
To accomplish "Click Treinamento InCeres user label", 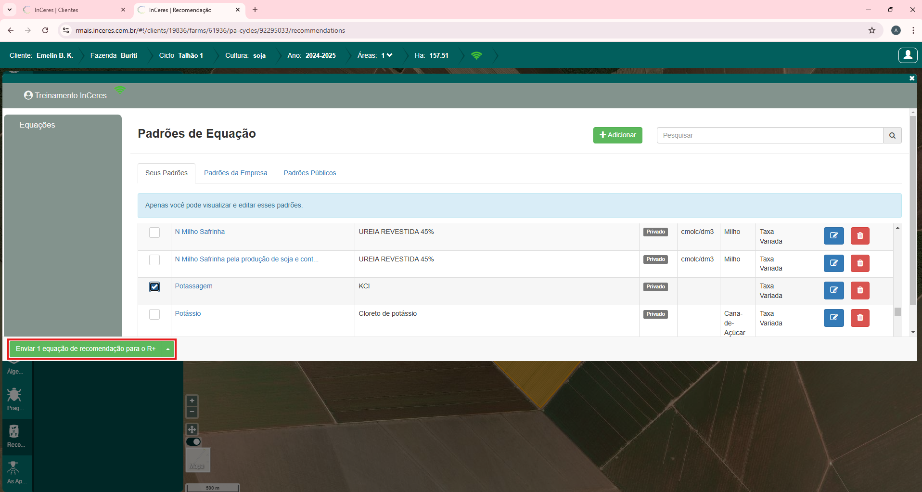I will click(65, 95).
